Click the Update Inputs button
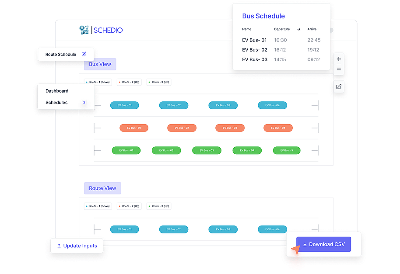The image size is (400, 274). (x=77, y=246)
